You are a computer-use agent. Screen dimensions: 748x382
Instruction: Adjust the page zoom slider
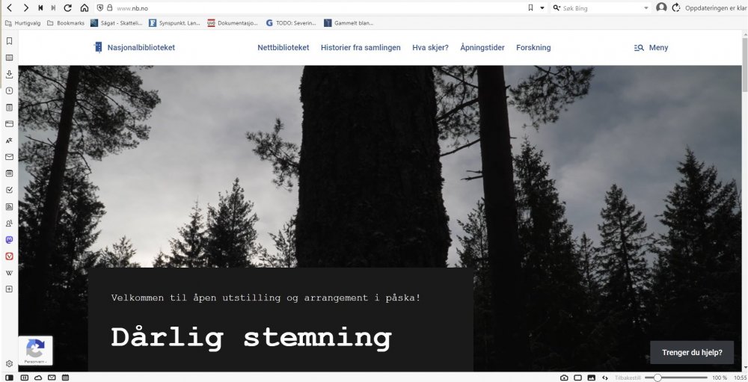(x=657, y=378)
